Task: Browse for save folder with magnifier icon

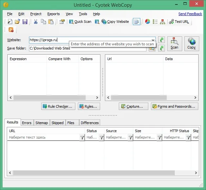Action: [152, 49]
